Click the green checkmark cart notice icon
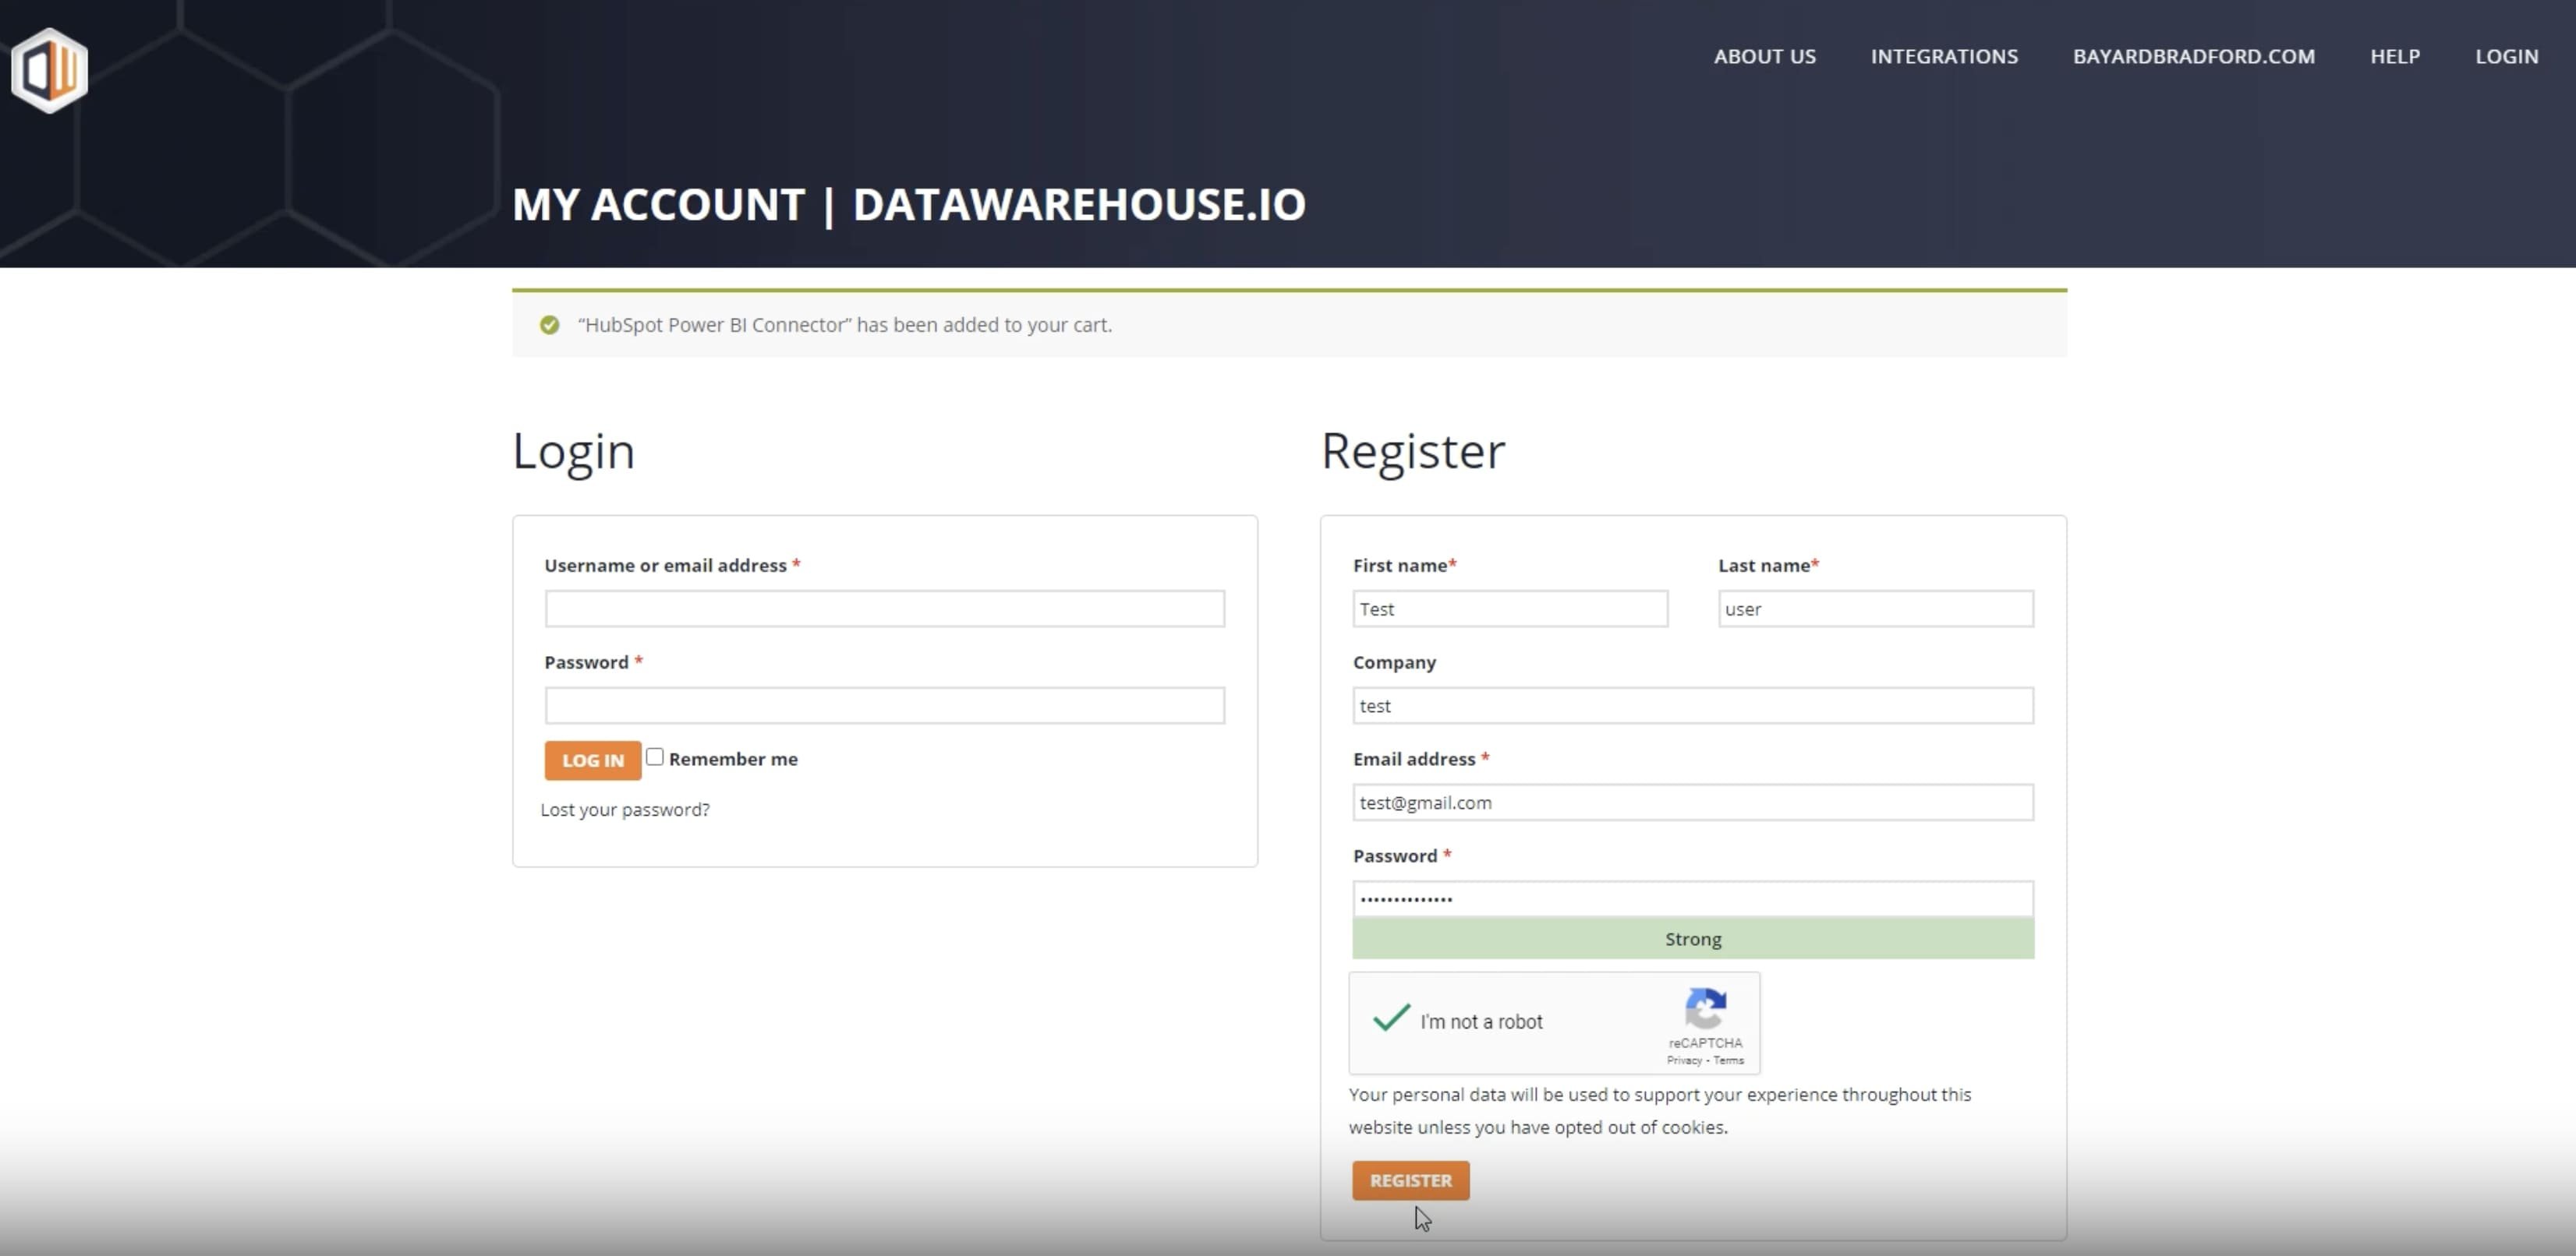 point(549,325)
